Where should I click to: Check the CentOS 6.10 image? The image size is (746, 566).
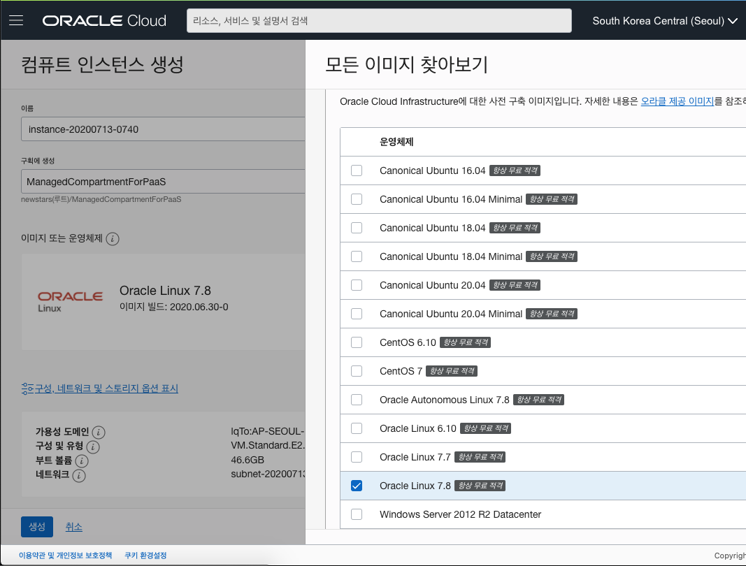pos(357,342)
